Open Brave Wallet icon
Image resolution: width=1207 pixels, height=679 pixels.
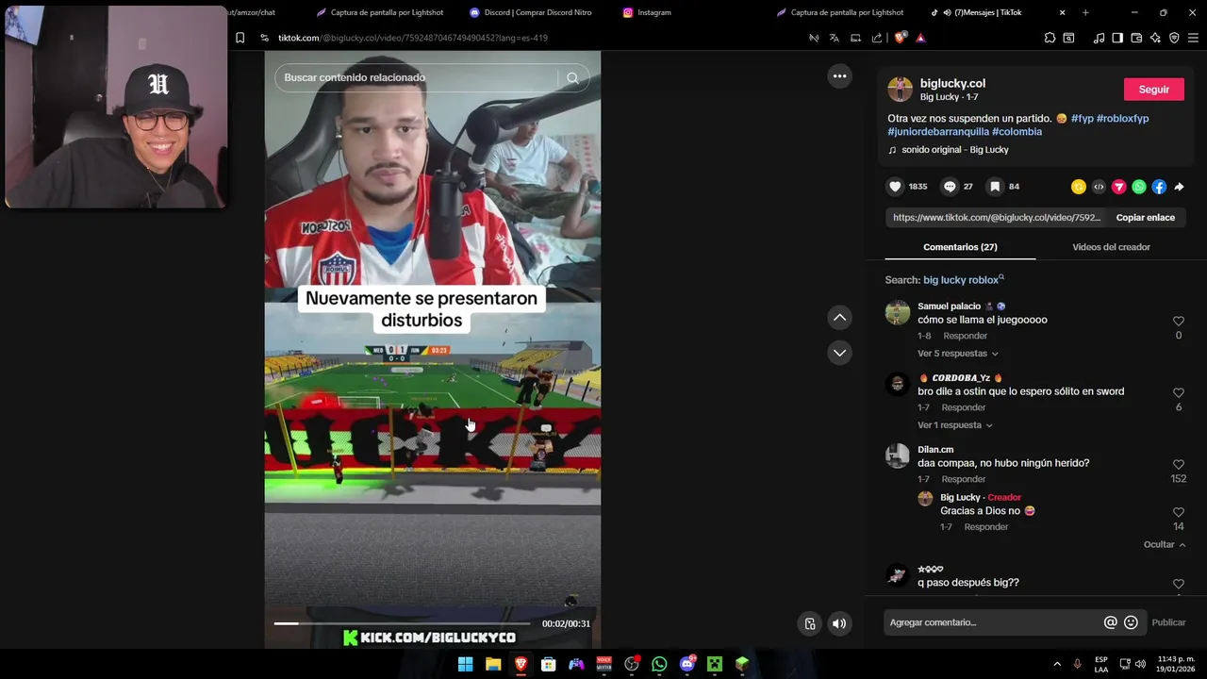coord(1136,38)
